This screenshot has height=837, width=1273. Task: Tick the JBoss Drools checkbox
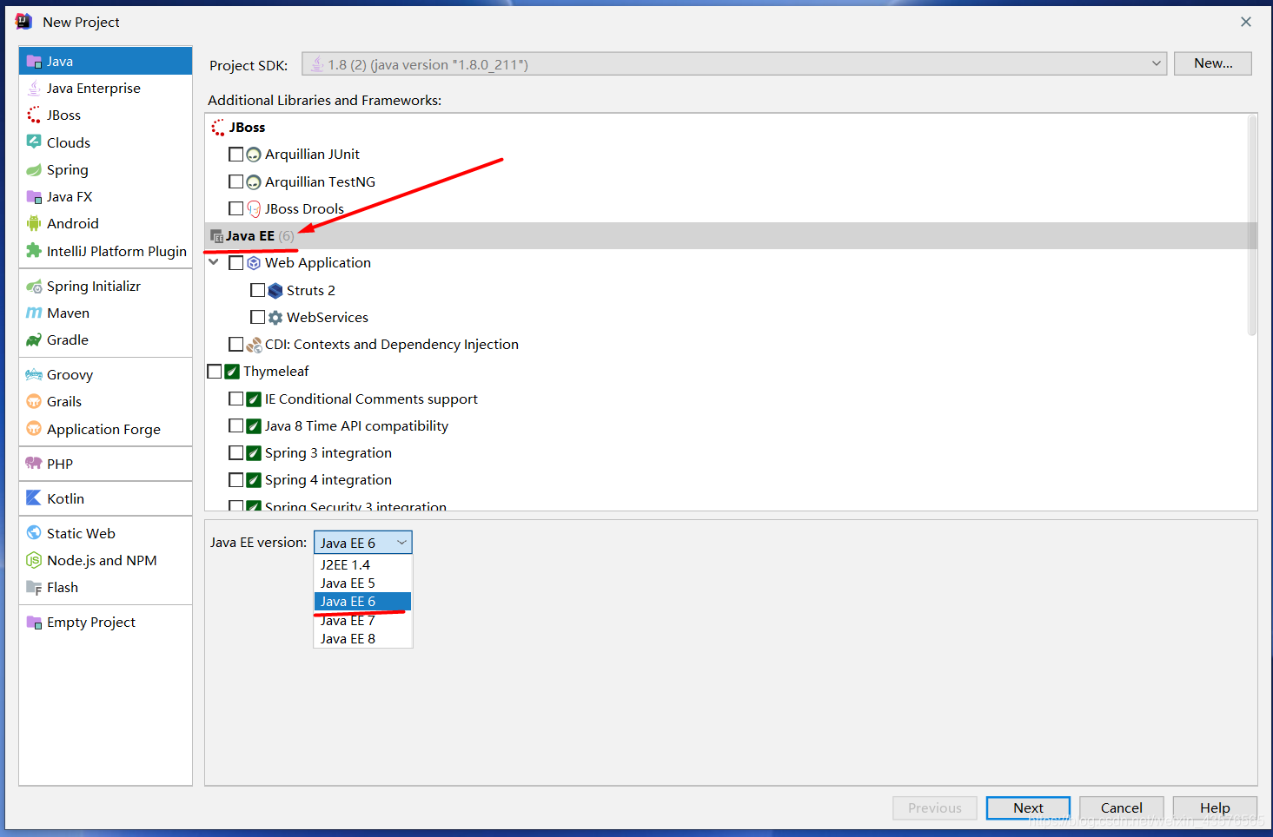click(x=235, y=208)
